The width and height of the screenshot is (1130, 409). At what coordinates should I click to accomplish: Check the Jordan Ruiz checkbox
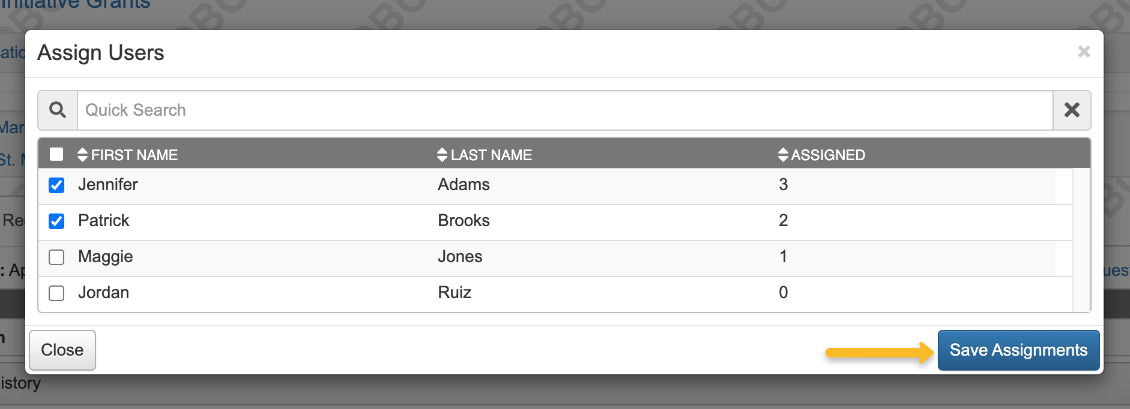[56, 293]
